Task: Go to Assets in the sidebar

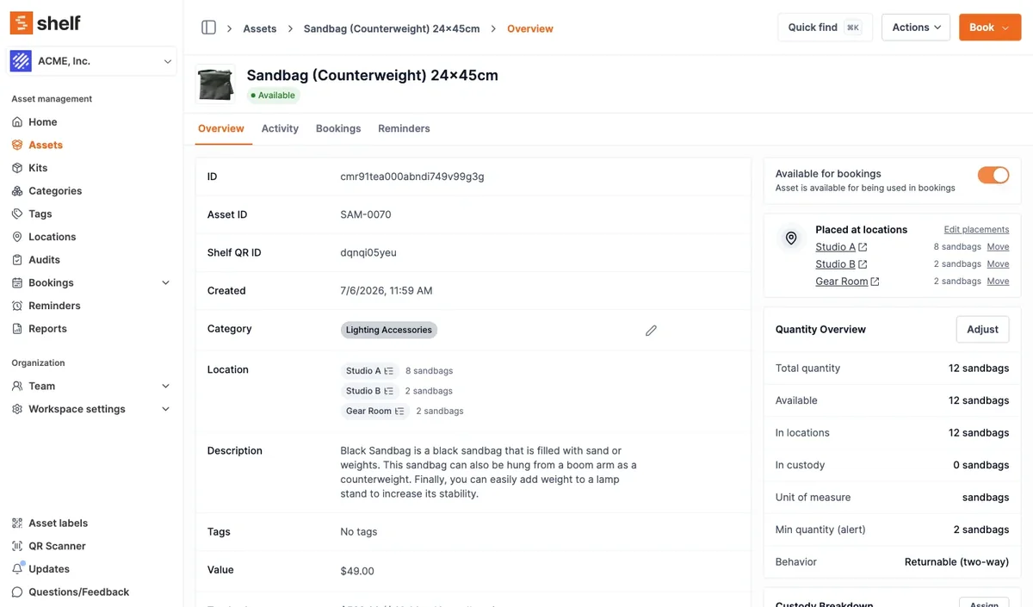Action: 46,145
